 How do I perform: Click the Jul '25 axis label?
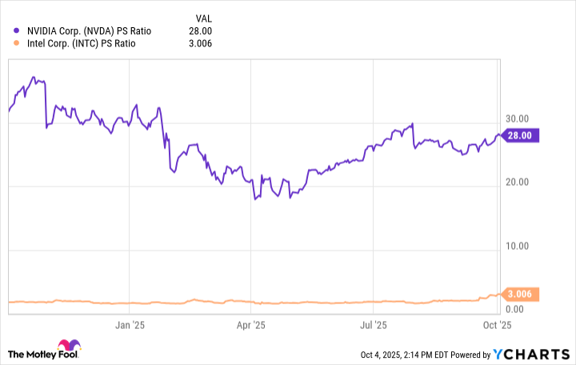coord(374,326)
